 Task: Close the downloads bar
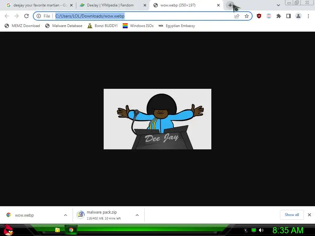(x=309, y=215)
